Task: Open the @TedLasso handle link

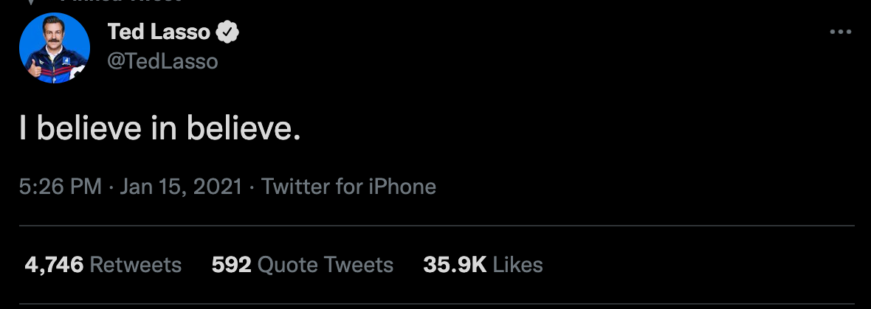Action: pyautogui.click(x=162, y=61)
